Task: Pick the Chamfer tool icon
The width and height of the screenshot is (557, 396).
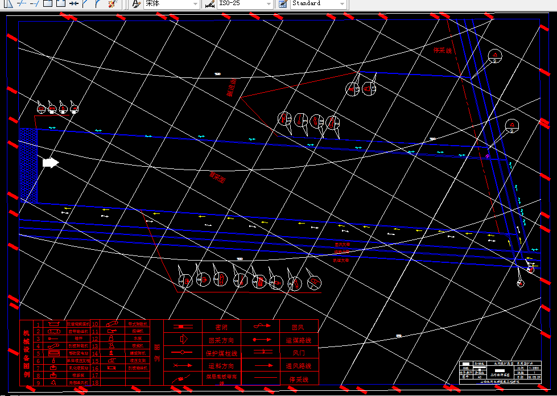Action: (x=85, y=3)
